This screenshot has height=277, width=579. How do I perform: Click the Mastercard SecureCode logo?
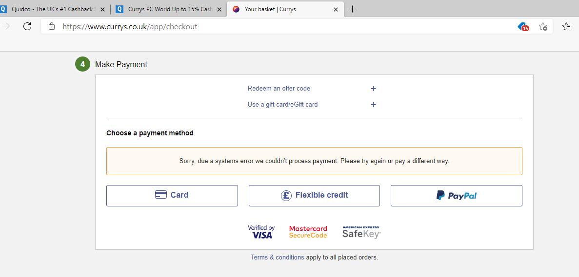(308, 232)
